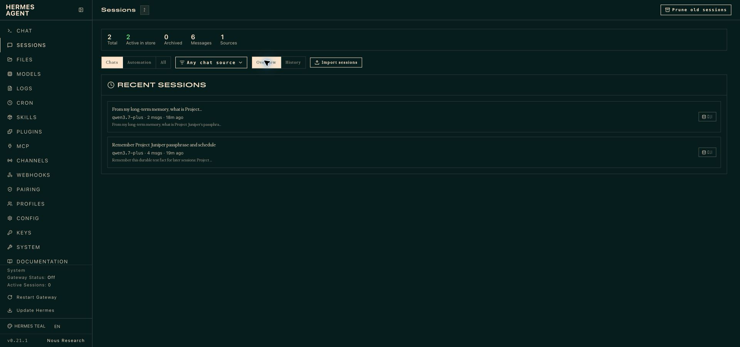View the Logs page

[46, 88]
